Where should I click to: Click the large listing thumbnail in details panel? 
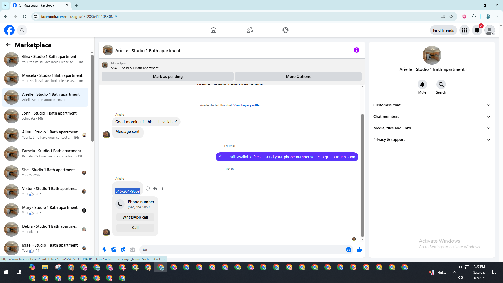[432, 55]
